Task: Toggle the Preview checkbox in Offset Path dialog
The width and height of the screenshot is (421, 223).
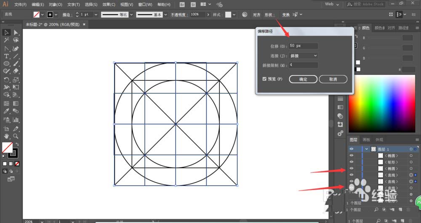Action: [264, 79]
